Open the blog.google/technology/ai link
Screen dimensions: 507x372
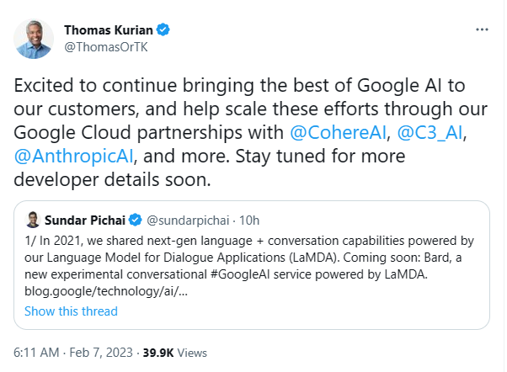(x=106, y=291)
